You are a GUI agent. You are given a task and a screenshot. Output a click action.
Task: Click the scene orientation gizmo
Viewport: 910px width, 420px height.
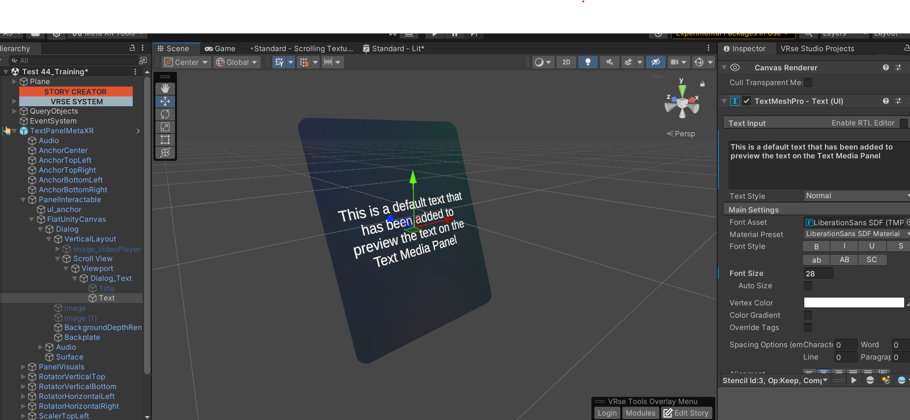pyautogui.click(x=682, y=102)
